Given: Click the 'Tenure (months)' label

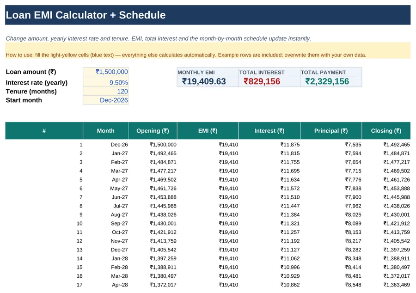Looking at the screenshot, I should click(31, 92).
